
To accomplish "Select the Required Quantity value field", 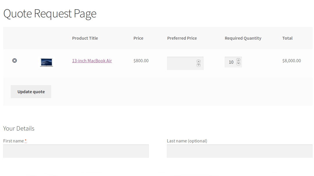I will tap(231, 62).
